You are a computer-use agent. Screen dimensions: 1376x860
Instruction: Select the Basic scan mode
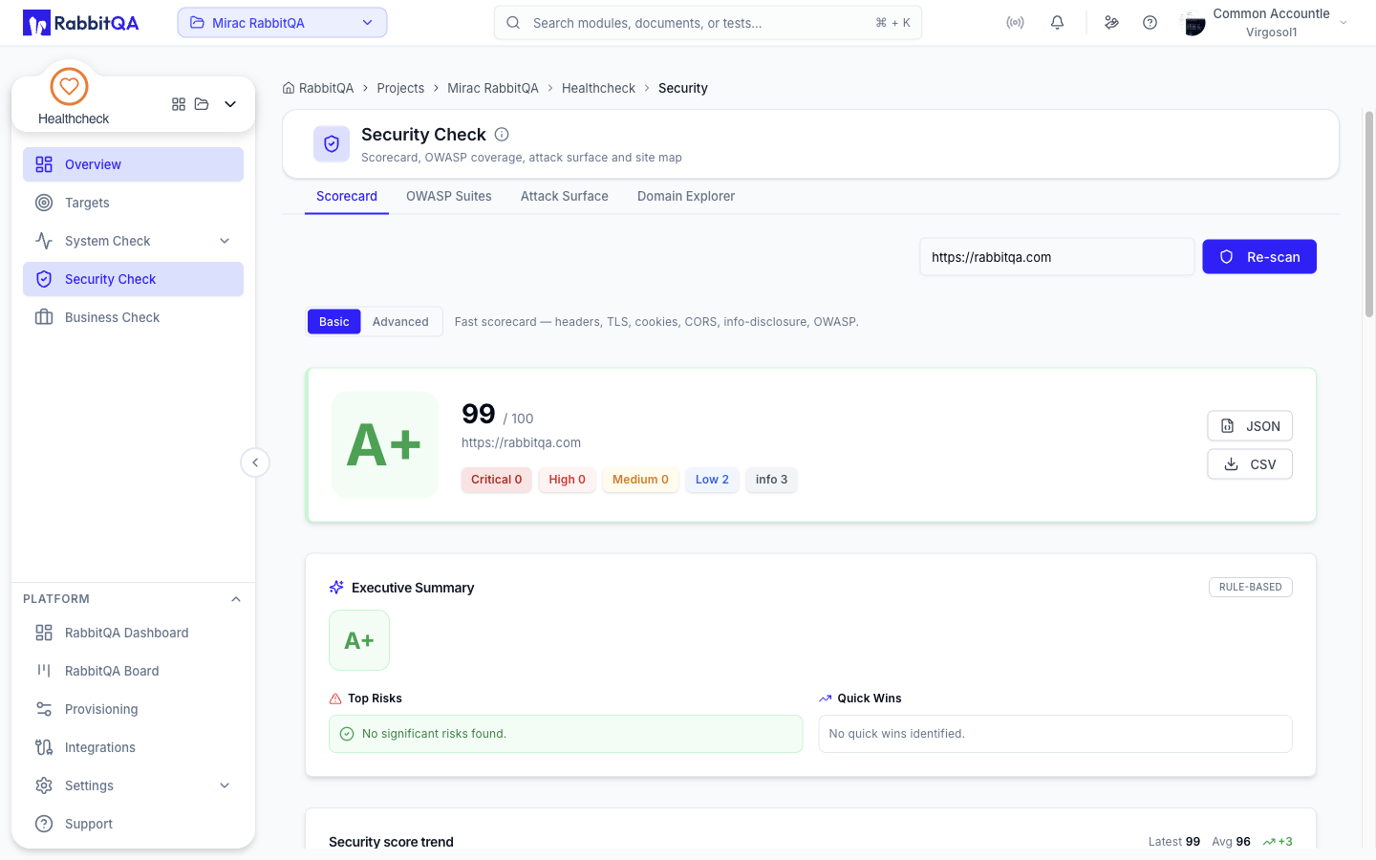334,322
